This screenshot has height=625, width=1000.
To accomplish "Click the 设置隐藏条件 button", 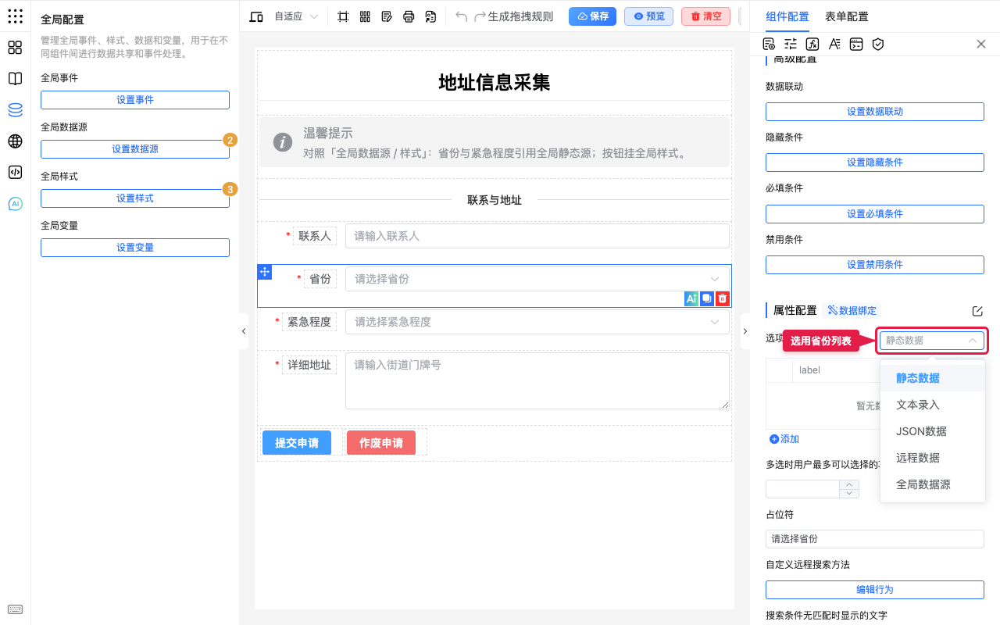I will (x=875, y=162).
